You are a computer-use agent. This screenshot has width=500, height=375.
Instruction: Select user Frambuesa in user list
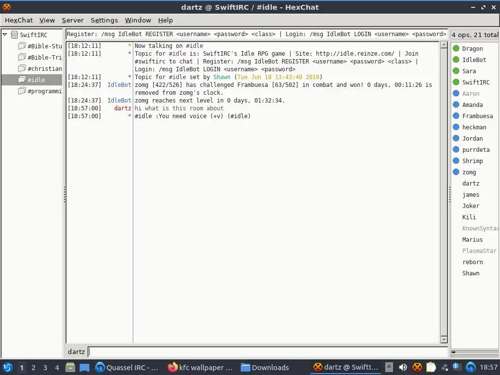pyautogui.click(x=478, y=116)
